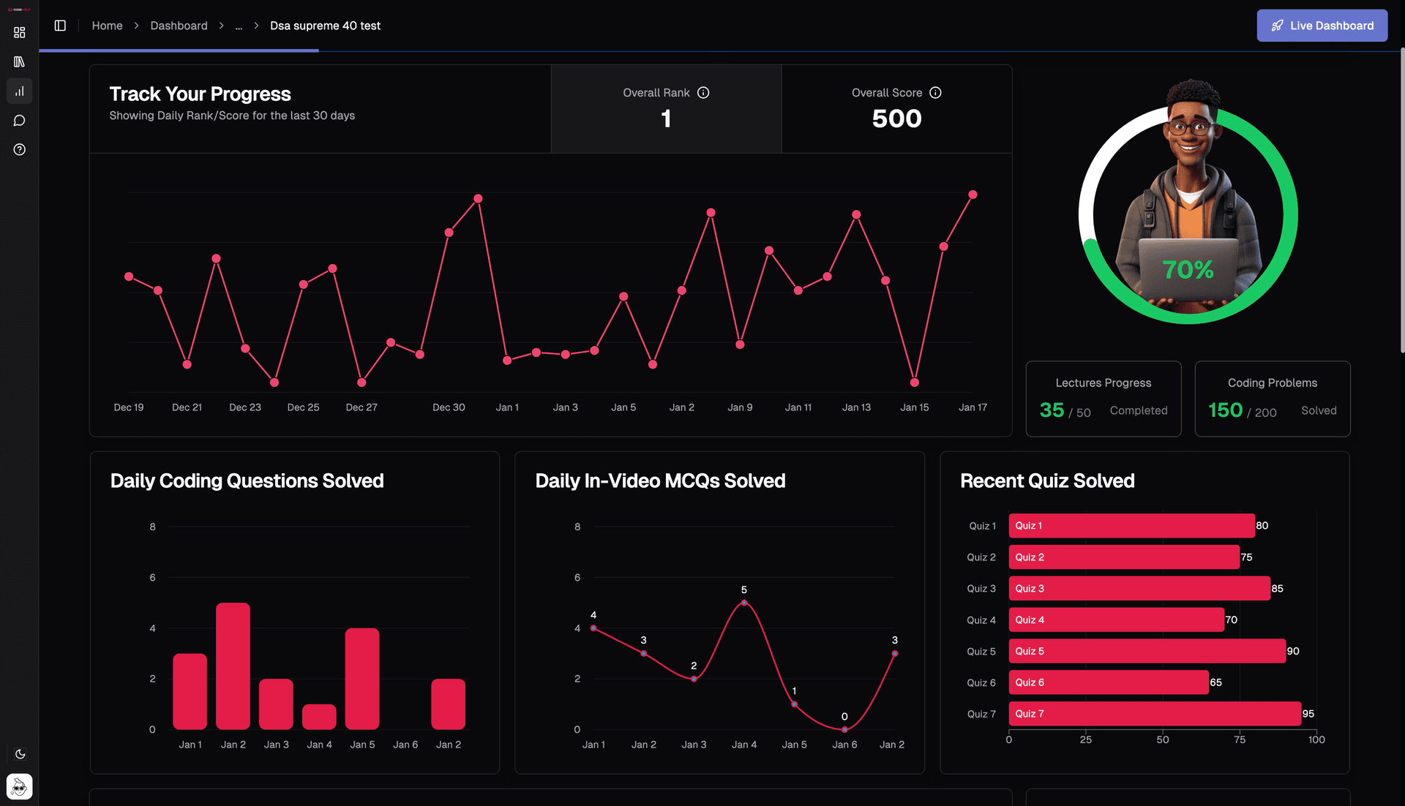Image resolution: width=1405 pixels, height=806 pixels.
Task: Toggle the sidebar panel collapse icon
Action: pyautogui.click(x=60, y=26)
